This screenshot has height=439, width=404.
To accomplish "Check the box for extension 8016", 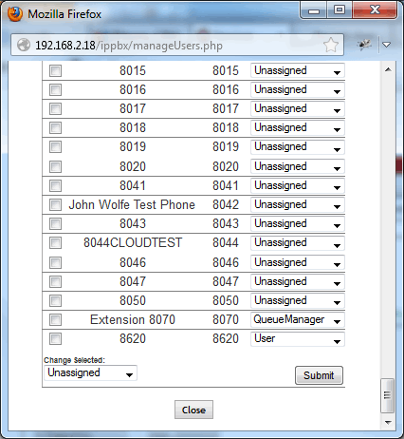I will 55,89.
